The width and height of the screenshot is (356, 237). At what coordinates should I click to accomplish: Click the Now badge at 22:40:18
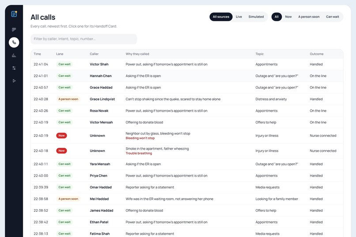point(61,151)
